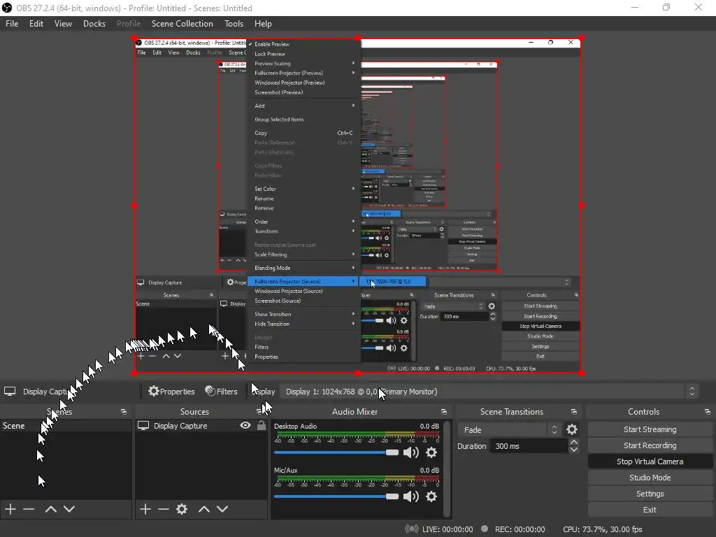The image size is (716, 537).
Task: Click the preview canvas thumbnail
Action: point(357,206)
